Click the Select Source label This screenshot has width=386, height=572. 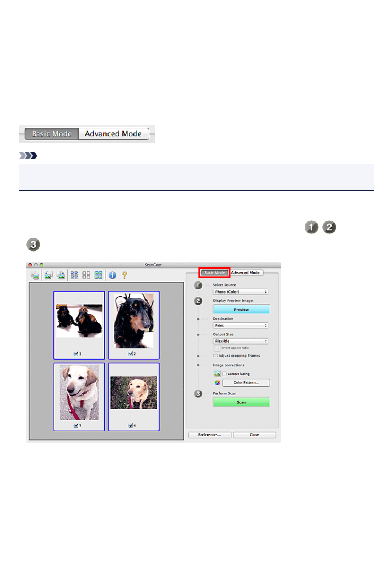pyautogui.click(x=224, y=285)
